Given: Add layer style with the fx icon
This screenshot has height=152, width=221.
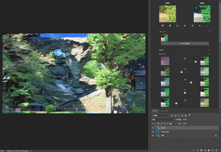Looking at the screenshot, I should click(x=198, y=150).
